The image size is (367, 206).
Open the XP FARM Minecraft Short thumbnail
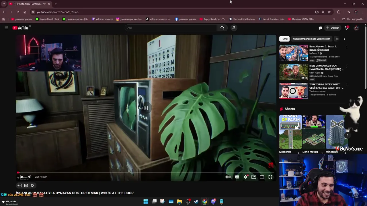click(x=290, y=132)
